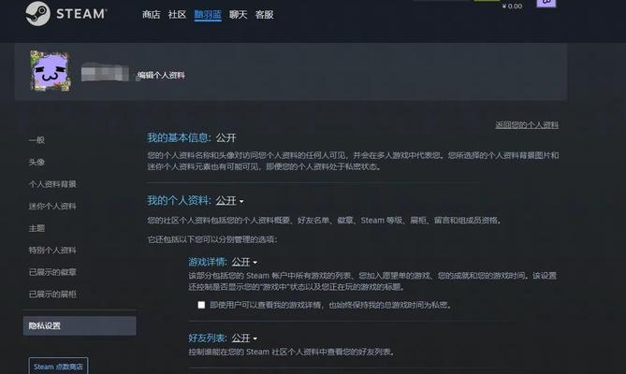Follow the 返回您的个人资料 link
This screenshot has width=626, height=374.
point(527,124)
